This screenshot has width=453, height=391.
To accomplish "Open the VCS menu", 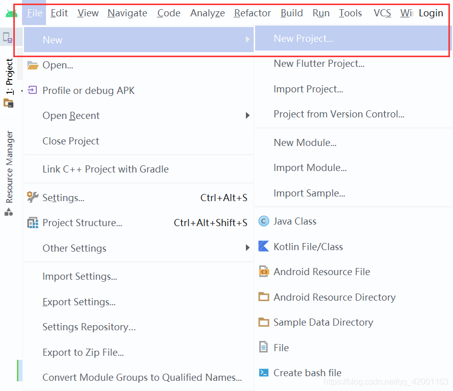I will click(382, 13).
